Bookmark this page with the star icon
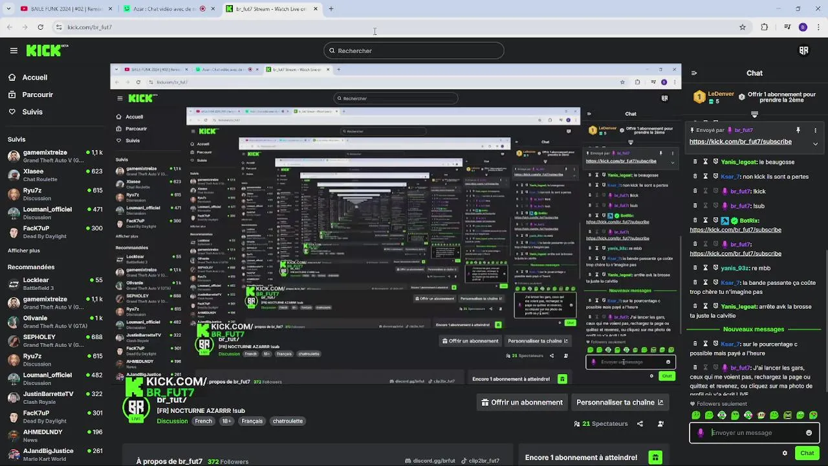This screenshot has height=466, width=828. tap(743, 27)
